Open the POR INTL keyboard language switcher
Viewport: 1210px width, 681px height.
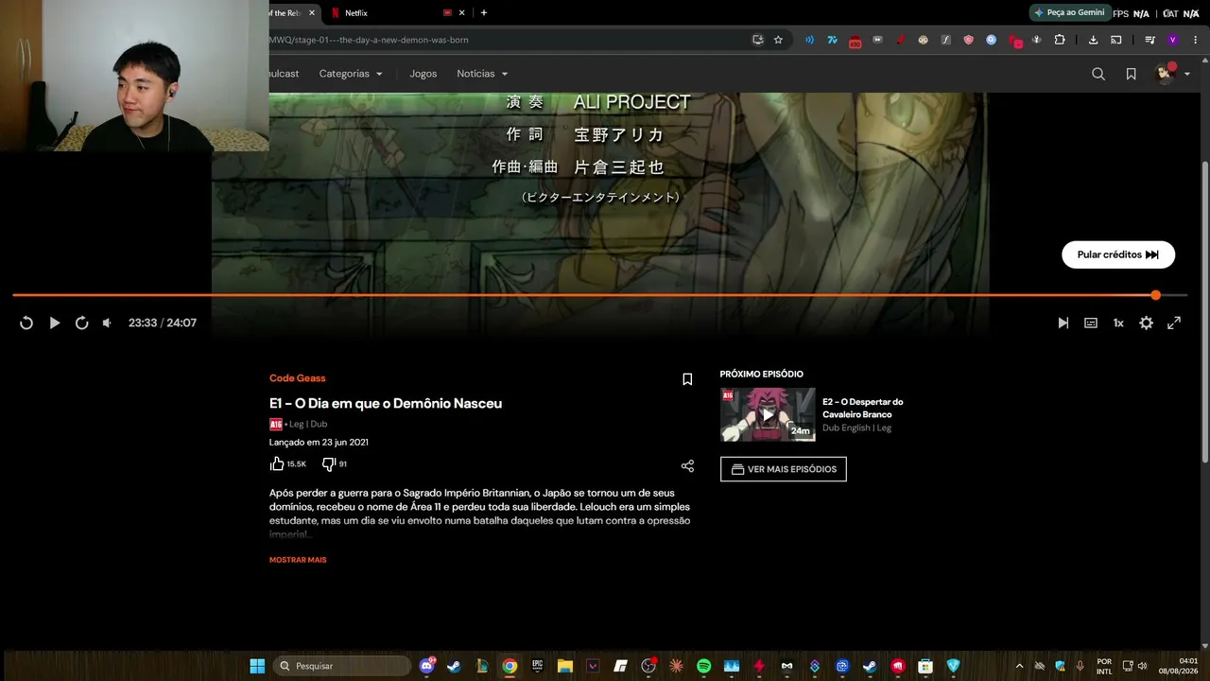pyautogui.click(x=1104, y=666)
